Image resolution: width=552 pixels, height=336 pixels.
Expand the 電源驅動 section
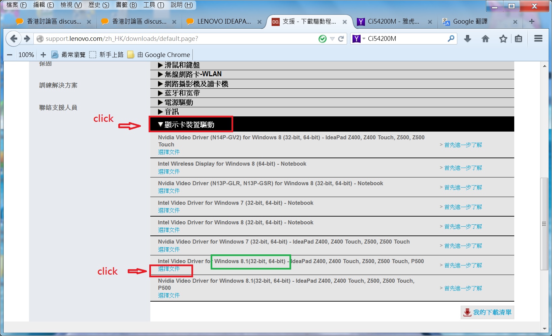click(x=332, y=103)
